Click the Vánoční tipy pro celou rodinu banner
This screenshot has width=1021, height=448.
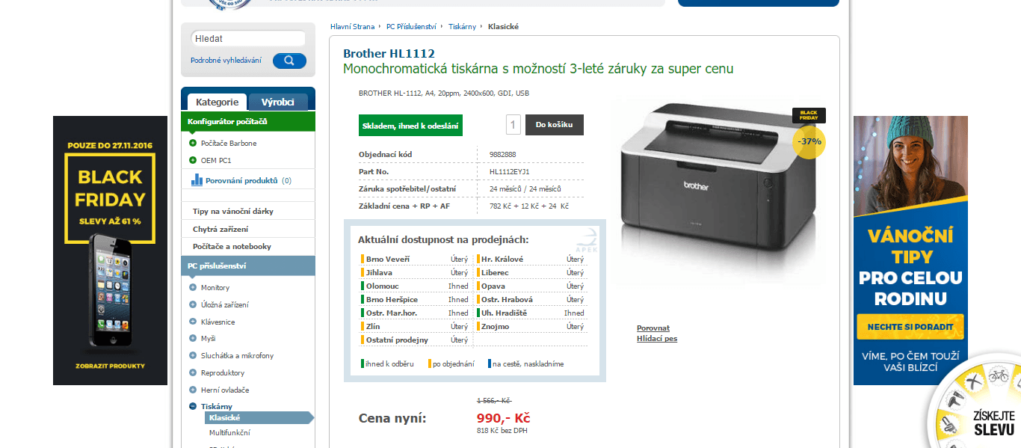tap(910, 251)
